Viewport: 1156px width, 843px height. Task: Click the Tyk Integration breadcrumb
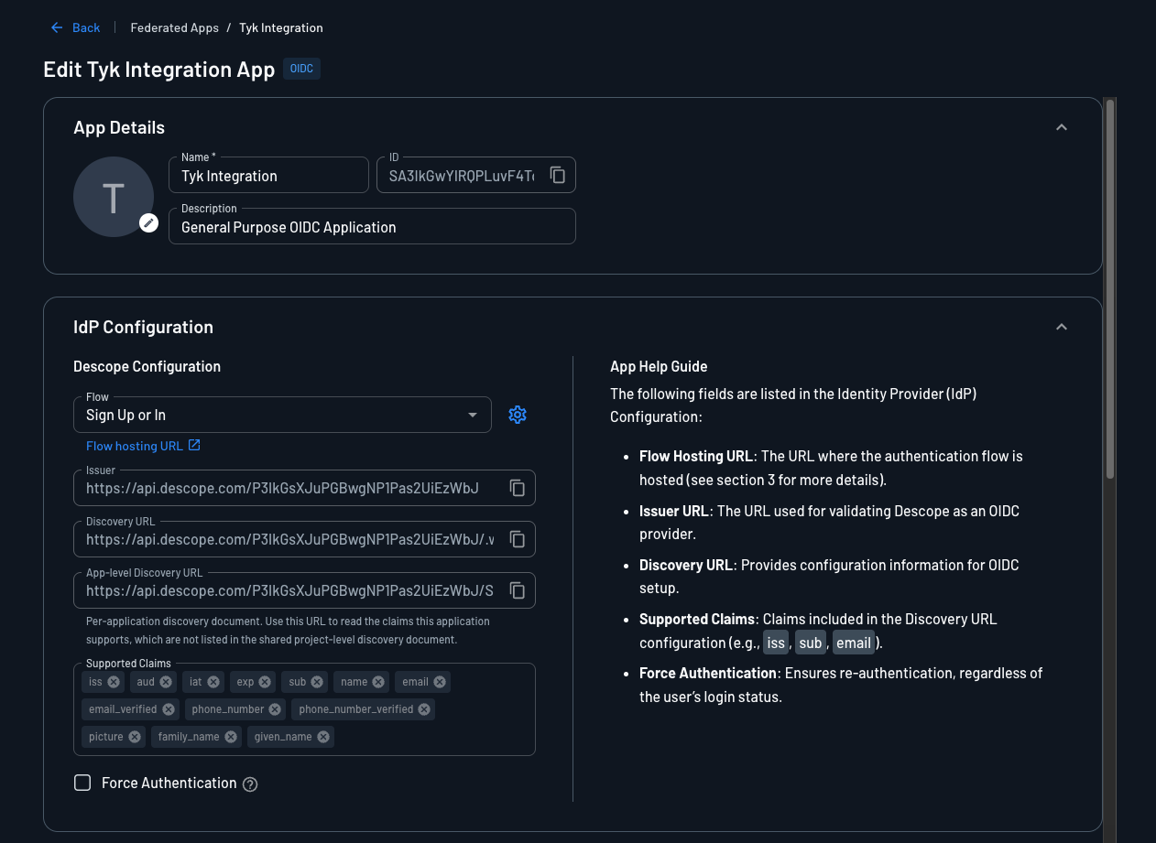pos(281,27)
